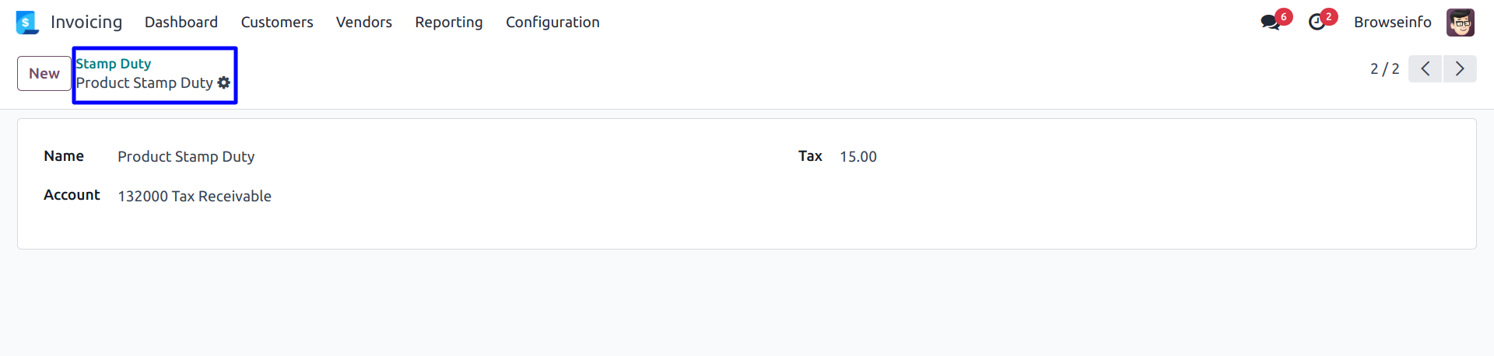Viewport: 1494px width, 356px height.
Task: Open the Customers menu
Action: (277, 23)
